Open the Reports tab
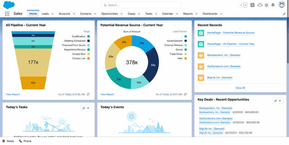 [188, 14]
